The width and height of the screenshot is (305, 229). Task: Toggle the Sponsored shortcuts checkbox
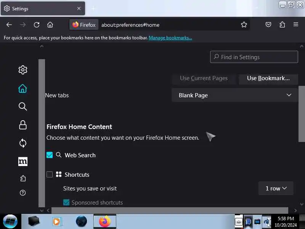click(66, 203)
